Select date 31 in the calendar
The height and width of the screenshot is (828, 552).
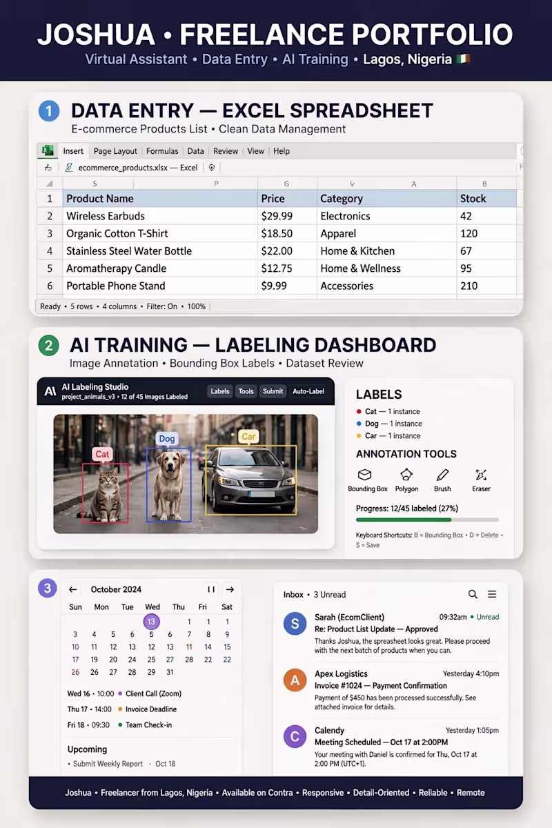[x=170, y=672]
